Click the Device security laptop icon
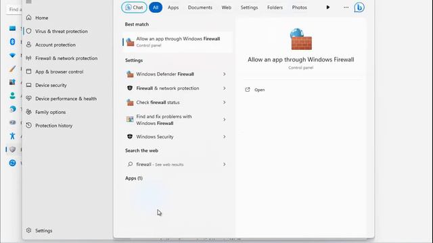Screen dimensions: 433x243 coord(28,85)
